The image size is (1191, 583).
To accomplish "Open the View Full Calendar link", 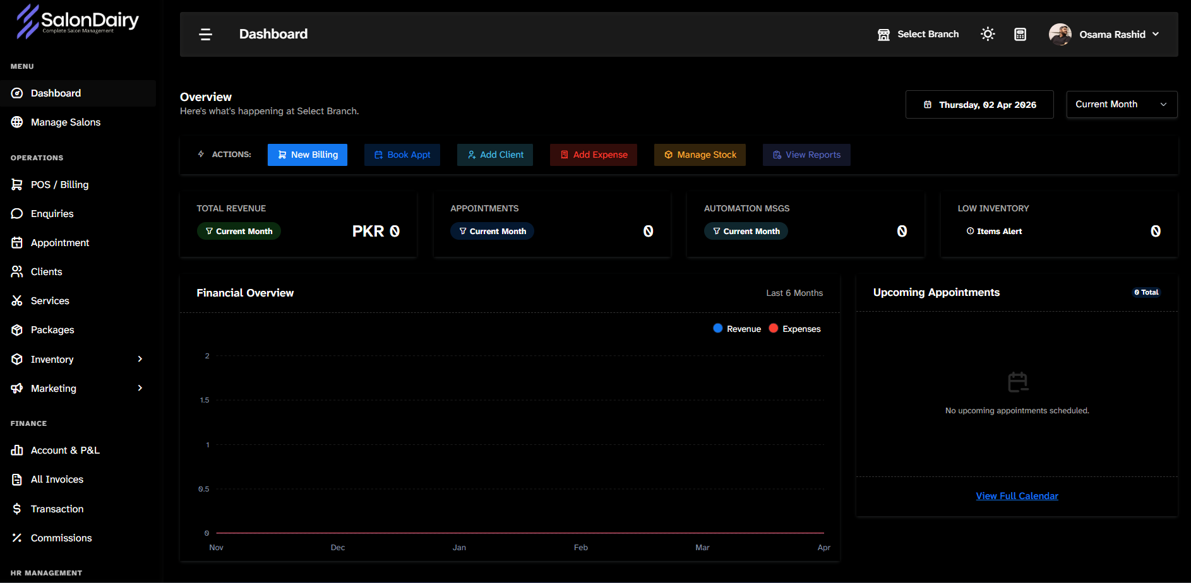I will 1017,496.
